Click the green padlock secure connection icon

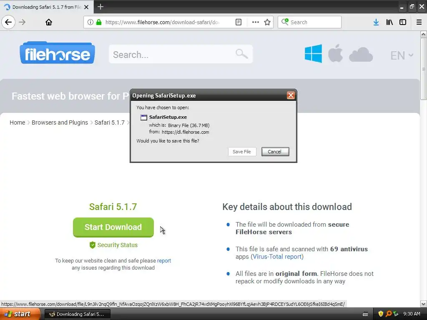pyautogui.click(x=99, y=22)
